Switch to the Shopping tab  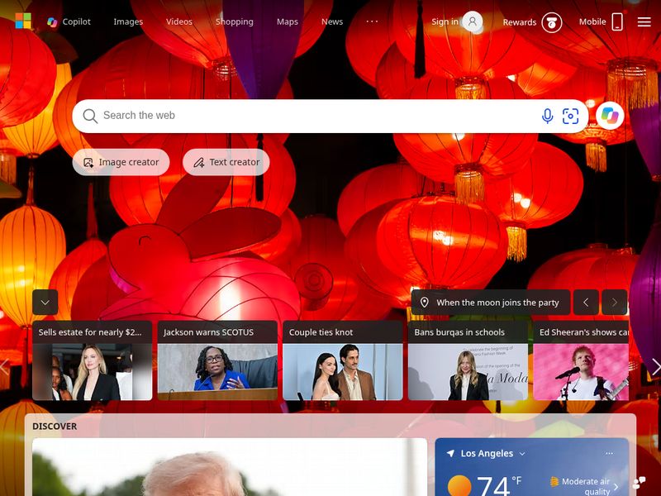coord(235,22)
